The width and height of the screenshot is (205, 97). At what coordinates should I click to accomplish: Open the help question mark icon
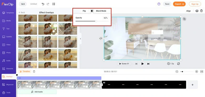click(x=159, y=4)
